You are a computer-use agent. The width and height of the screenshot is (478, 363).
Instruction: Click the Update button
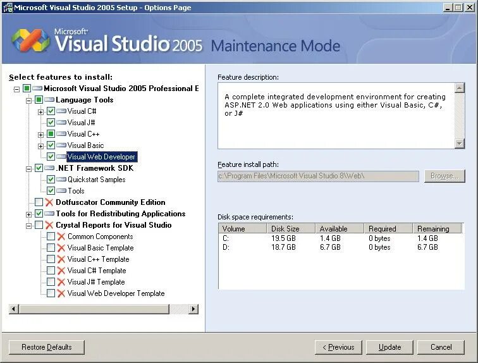point(389,347)
